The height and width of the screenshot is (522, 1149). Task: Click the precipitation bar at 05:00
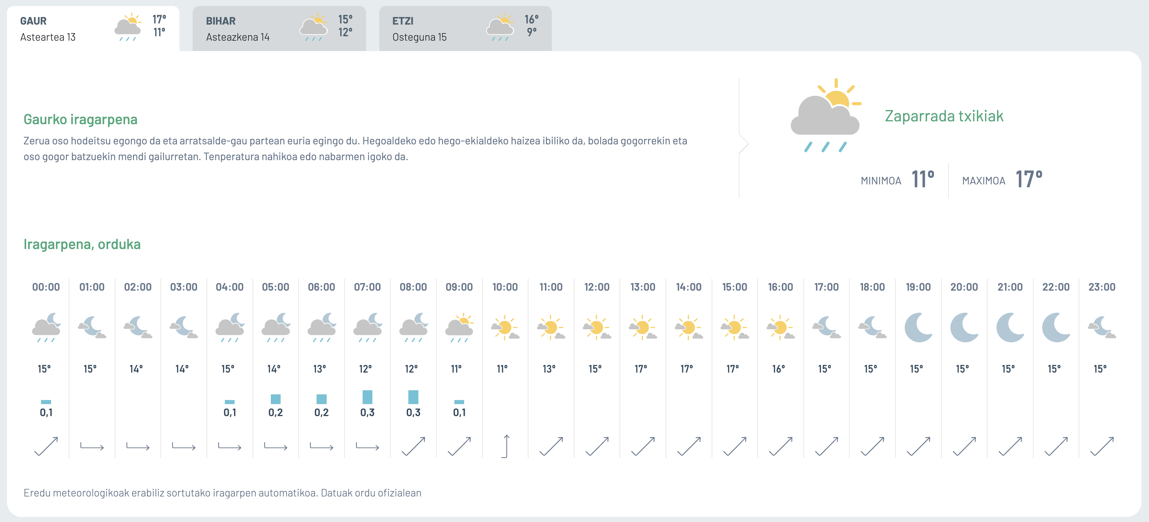pos(276,399)
